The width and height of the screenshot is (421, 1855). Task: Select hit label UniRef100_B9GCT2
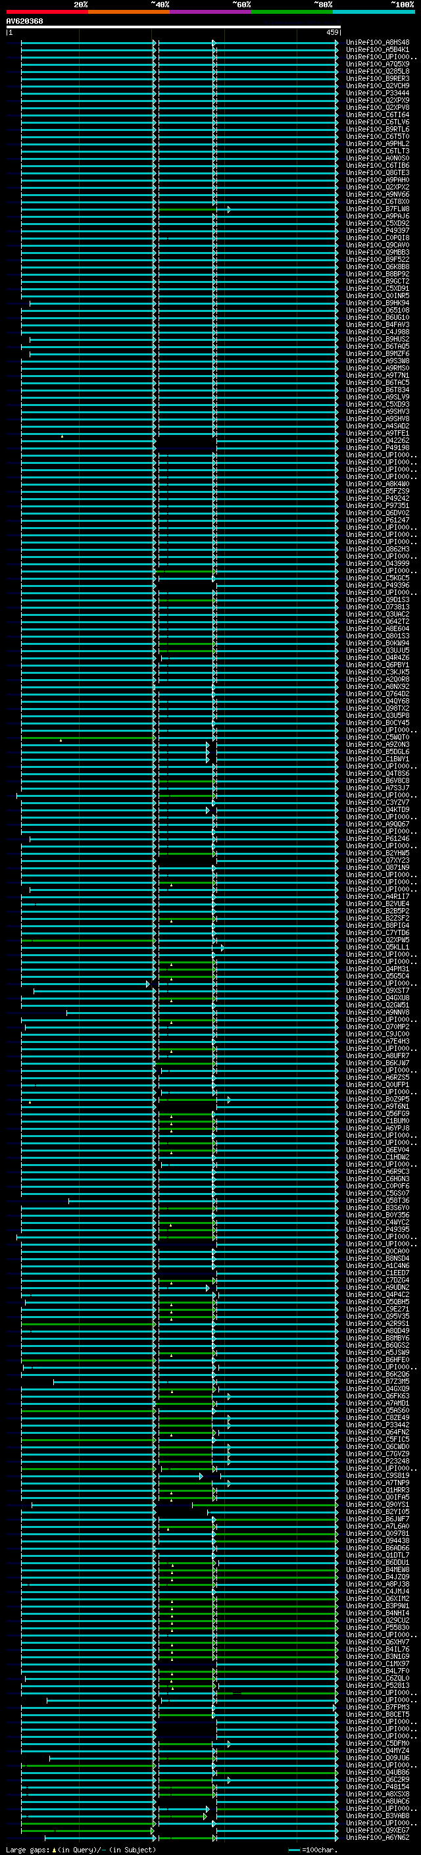point(378,282)
